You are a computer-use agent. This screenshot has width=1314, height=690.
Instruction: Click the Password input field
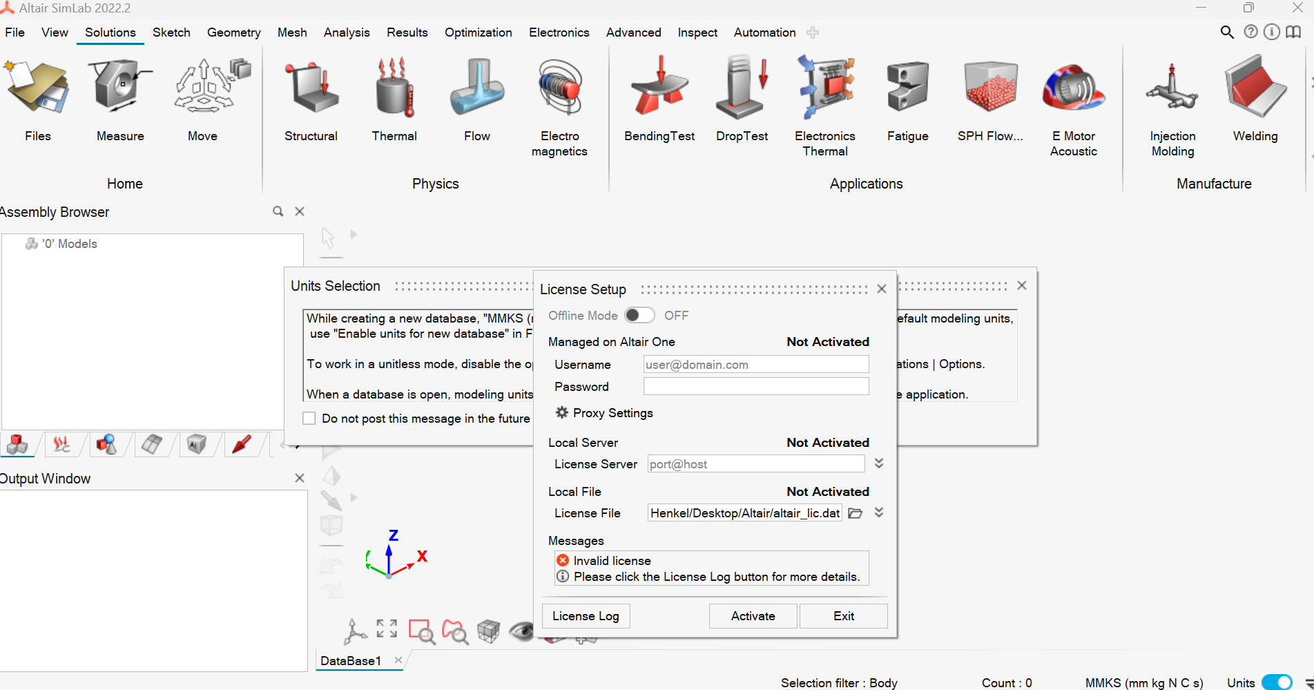(756, 387)
